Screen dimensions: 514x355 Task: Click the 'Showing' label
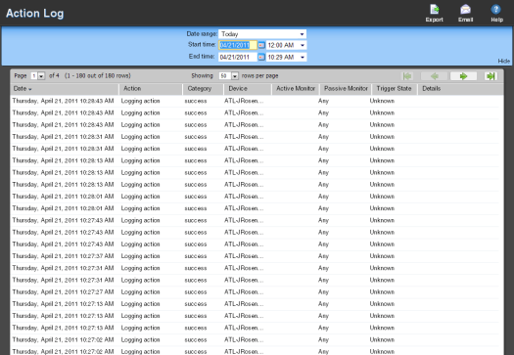[x=202, y=76]
